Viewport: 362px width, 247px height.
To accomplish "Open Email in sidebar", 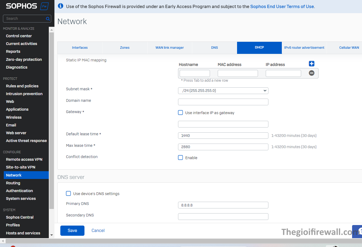I will click(11, 125).
